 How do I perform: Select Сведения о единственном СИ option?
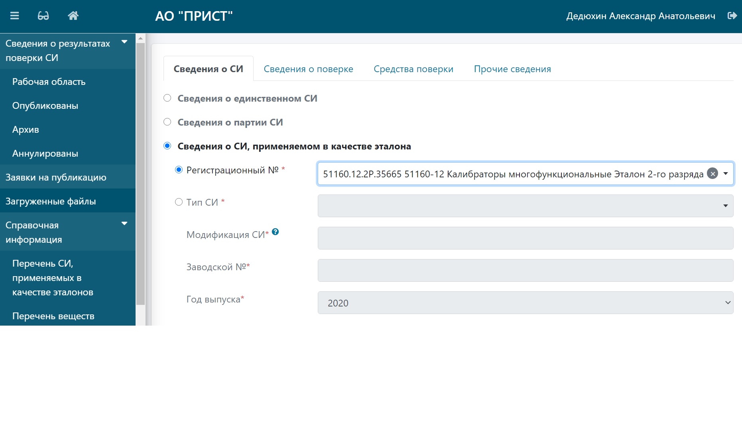pyautogui.click(x=167, y=98)
